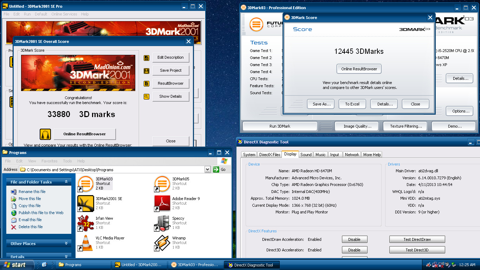Click the Show Desktop quick launch icon
Screen dimensions: 480x270
44,265
